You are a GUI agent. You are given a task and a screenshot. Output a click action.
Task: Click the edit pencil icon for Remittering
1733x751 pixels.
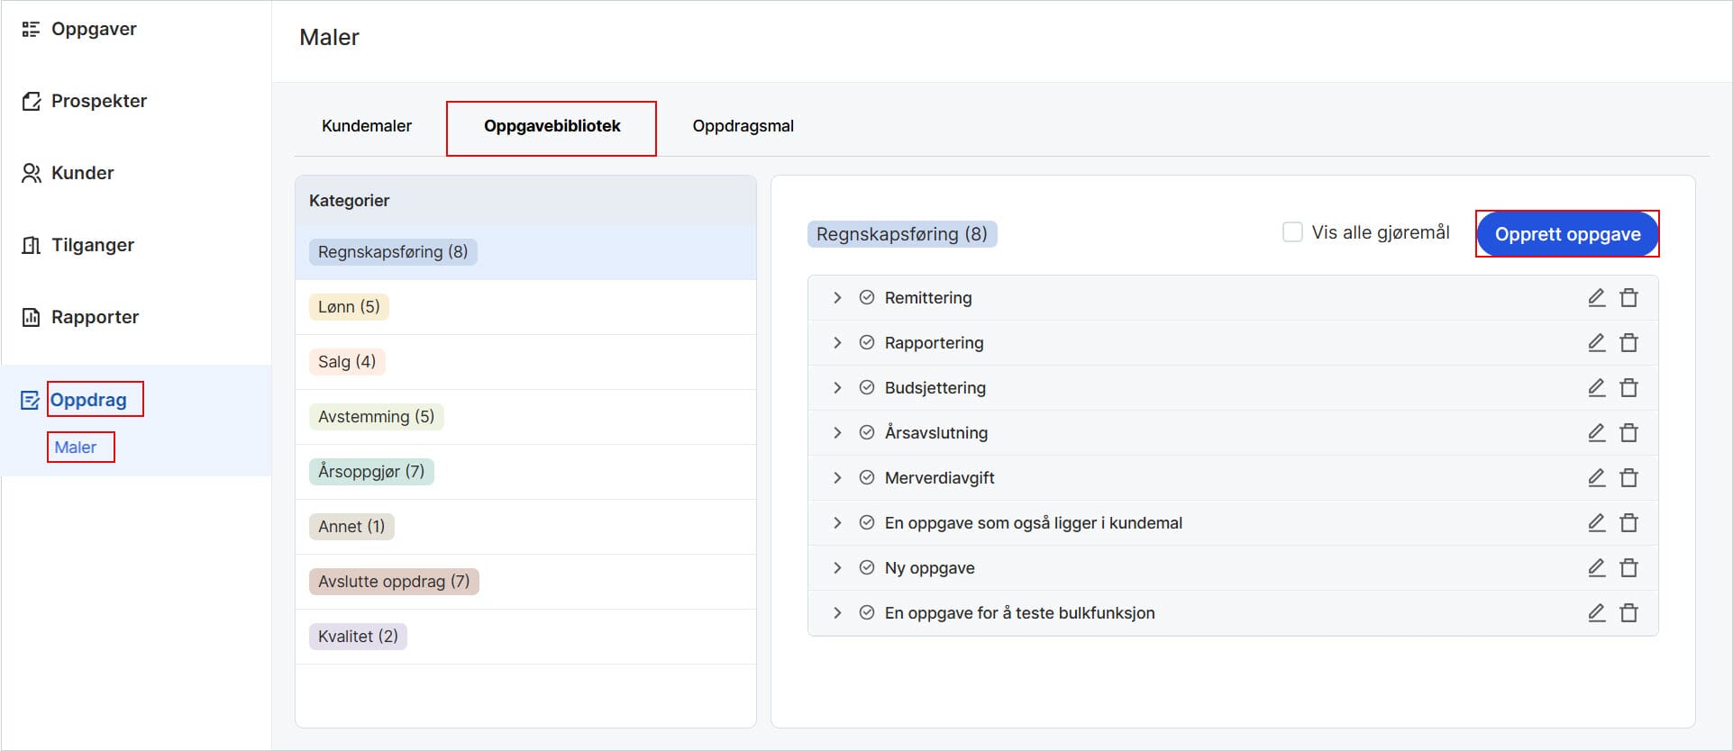(x=1596, y=298)
